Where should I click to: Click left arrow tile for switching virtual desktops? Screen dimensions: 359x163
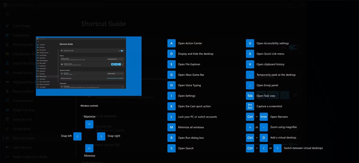coord(264,148)
